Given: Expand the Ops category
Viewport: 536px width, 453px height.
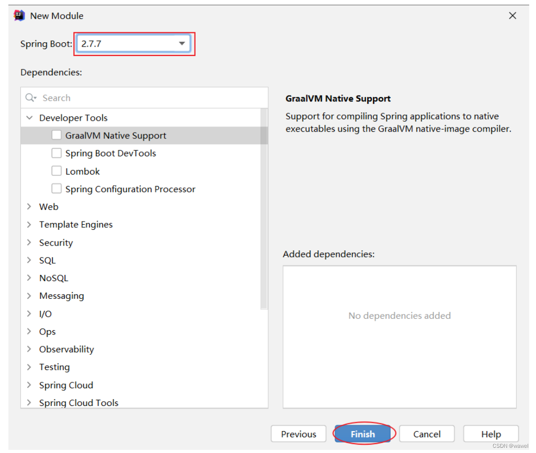Looking at the screenshot, I should 29,331.
